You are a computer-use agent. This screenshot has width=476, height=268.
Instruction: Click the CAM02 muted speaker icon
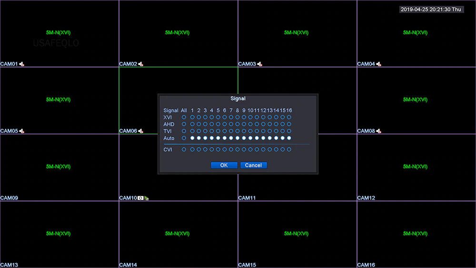click(141, 64)
